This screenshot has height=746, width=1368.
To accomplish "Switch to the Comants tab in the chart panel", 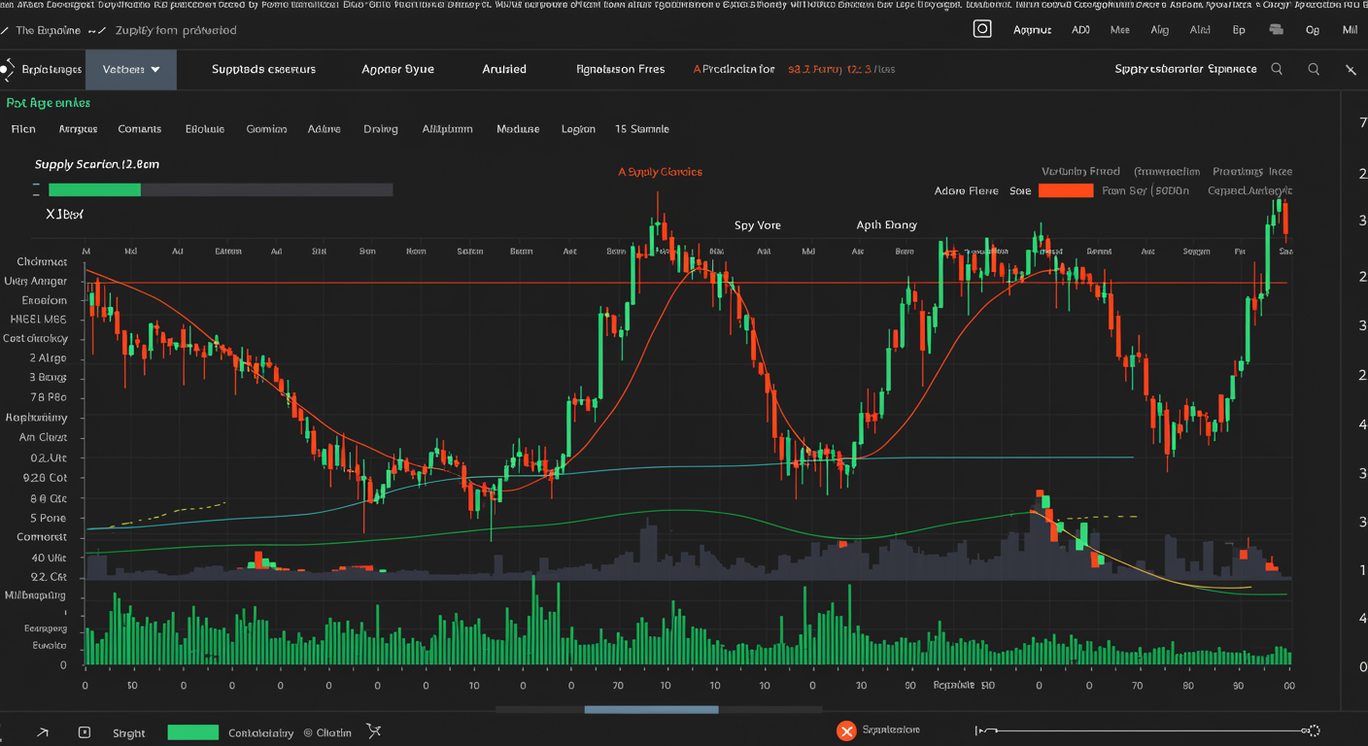I will [139, 128].
